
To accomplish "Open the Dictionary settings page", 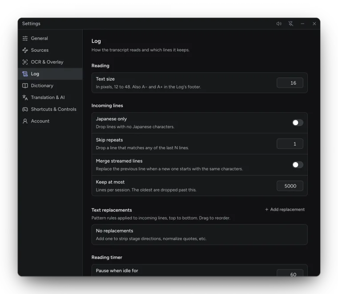I will point(50,86).
